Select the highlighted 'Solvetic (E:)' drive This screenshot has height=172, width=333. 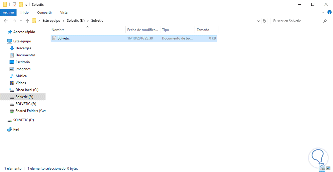click(x=23, y=97)
